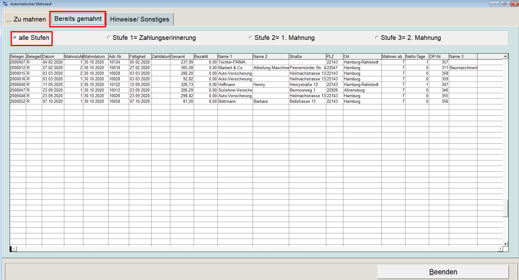The height and width of the screenshot is (280, 519).
Task: Click the 'Name 3' column header
Action: pos(463,56)
